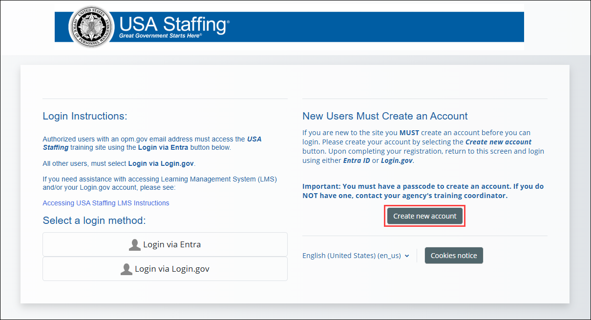
Task: View the Cookies notice
Action: click(x=454, y=255)
